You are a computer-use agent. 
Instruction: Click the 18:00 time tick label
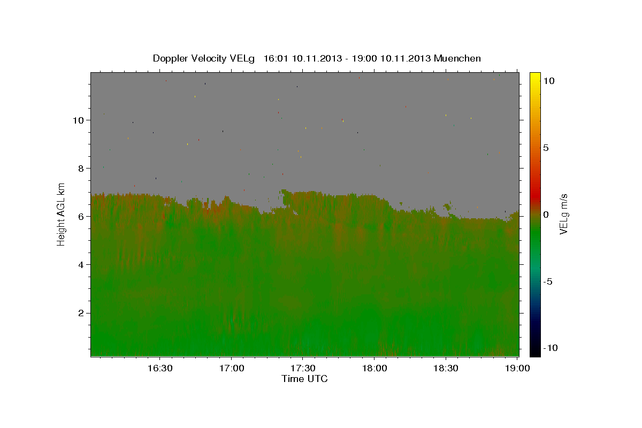click(x=374, y=368)
